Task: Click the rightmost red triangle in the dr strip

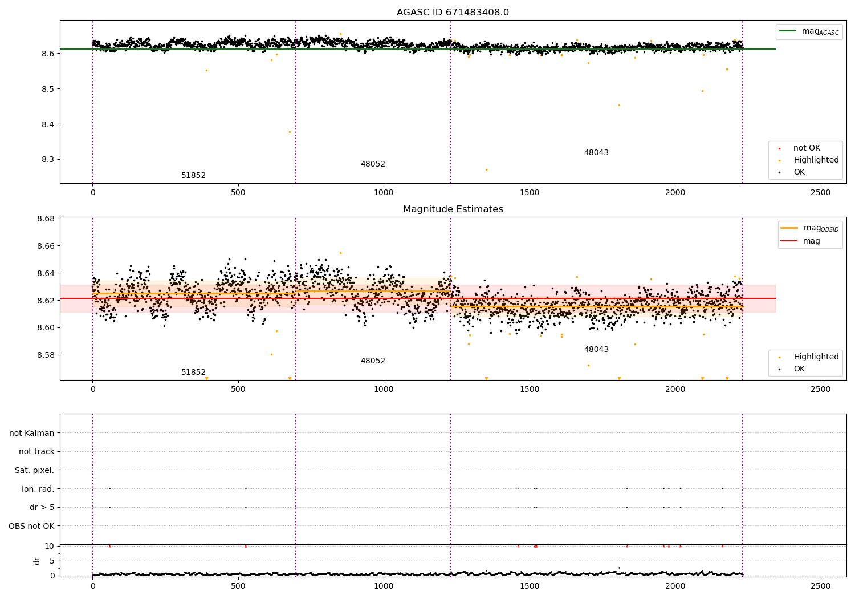Action: pyautogui.click(x=722, y=546)
